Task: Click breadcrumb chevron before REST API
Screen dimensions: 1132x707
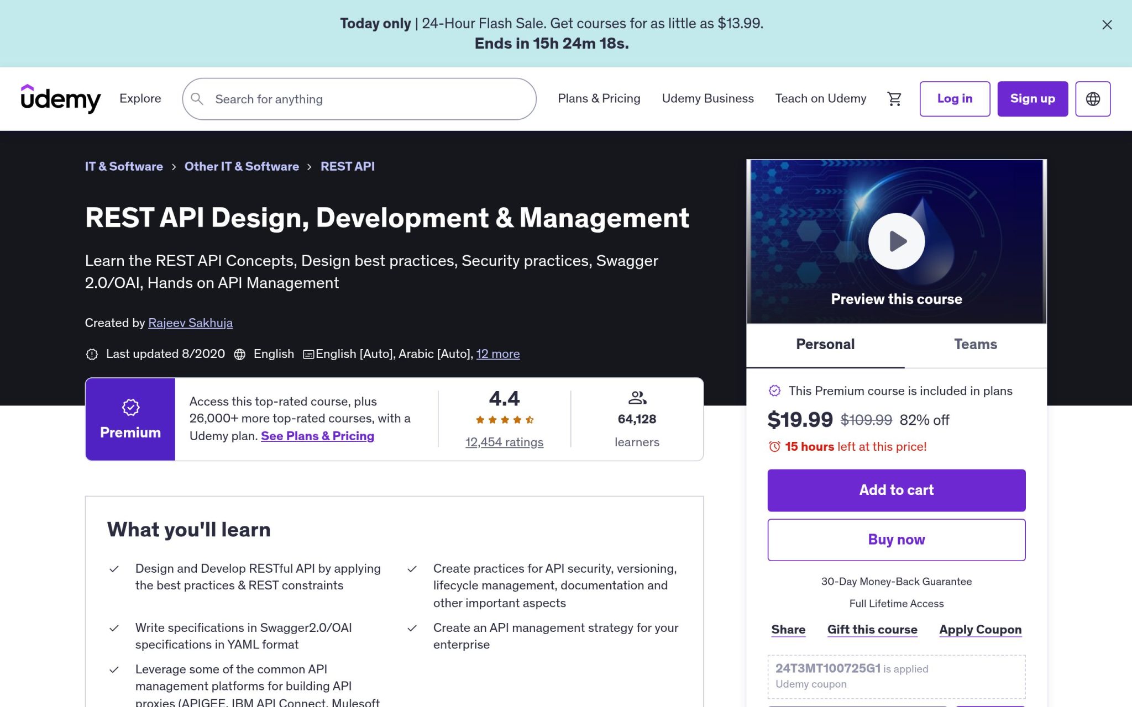Action: coord(310,167)
